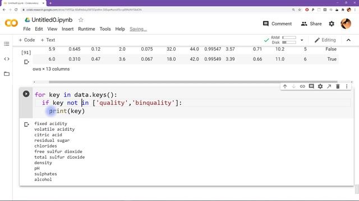The height and width of the screenshot is (201, 359).
Task: Move cell down with arrow icon
Action: [x=293, y=87]
